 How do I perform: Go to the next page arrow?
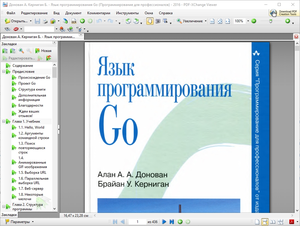point(164,222)
